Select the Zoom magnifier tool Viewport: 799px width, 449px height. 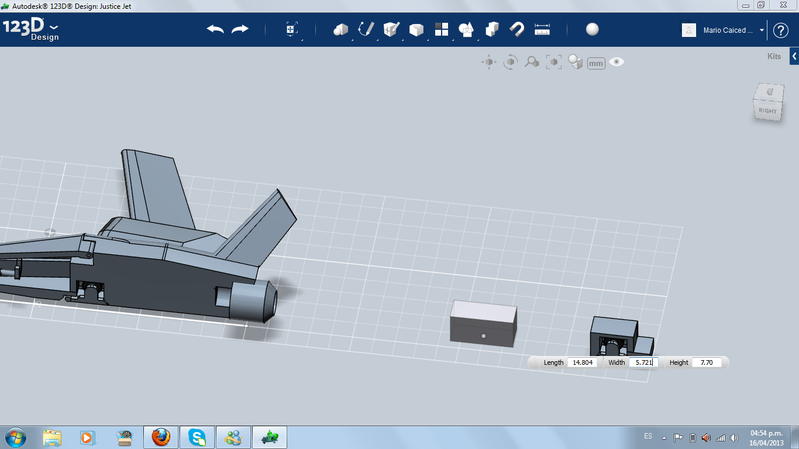click(532, 62)
